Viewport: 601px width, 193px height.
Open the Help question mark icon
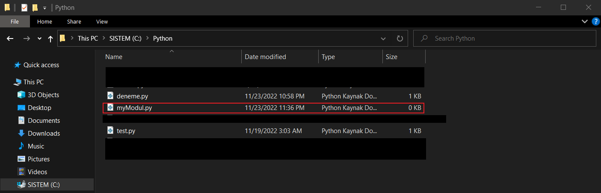(595, 21)
